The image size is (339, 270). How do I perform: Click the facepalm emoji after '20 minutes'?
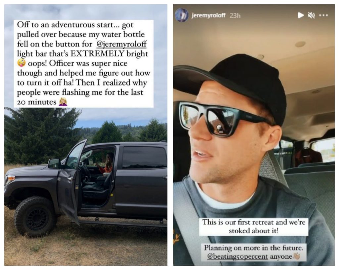63,101
